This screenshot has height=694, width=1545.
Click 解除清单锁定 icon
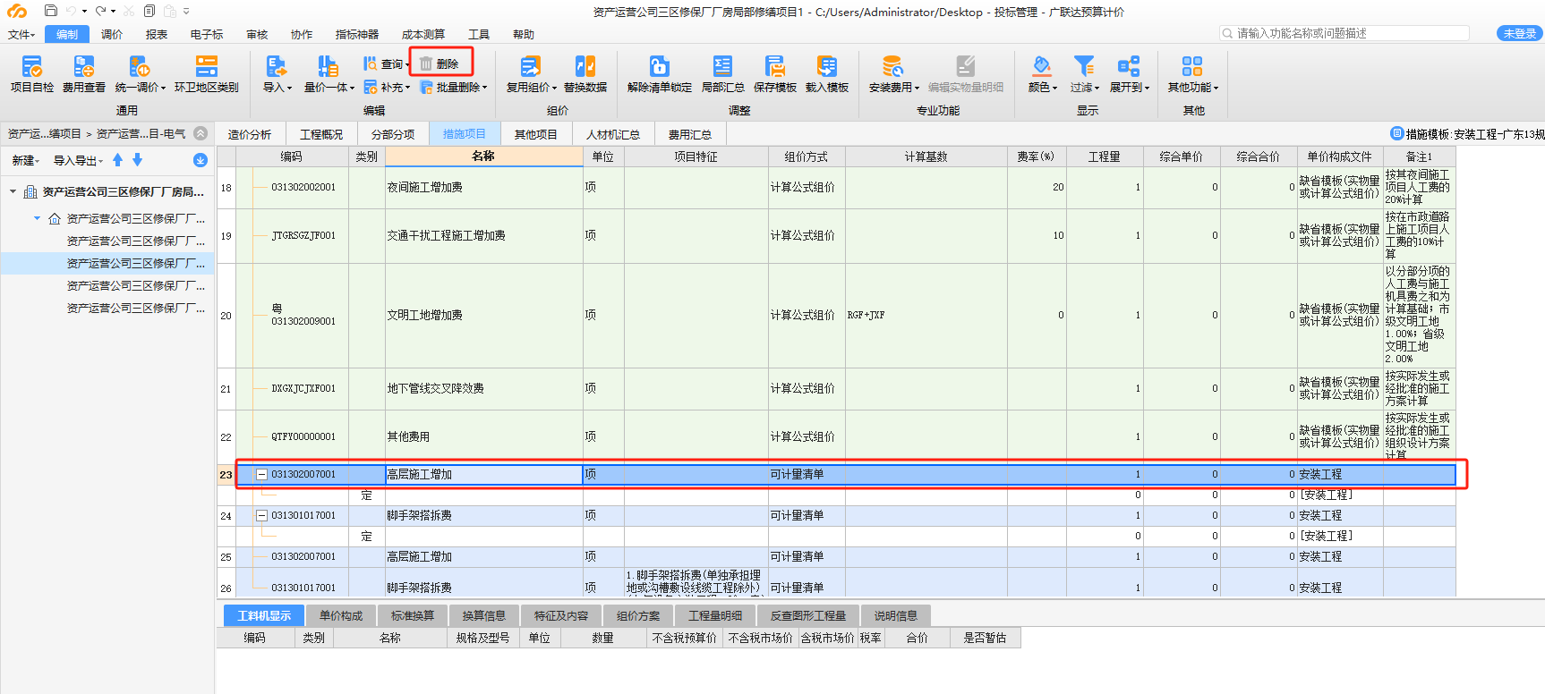click(660, 66)
